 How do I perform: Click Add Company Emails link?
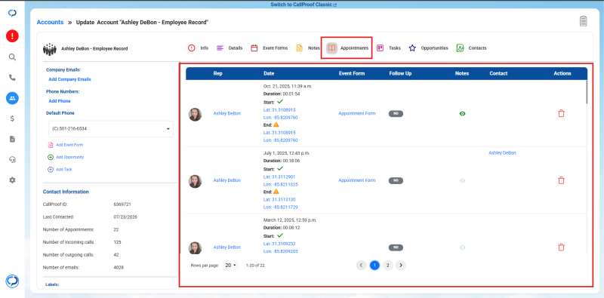tap(69, 79)
